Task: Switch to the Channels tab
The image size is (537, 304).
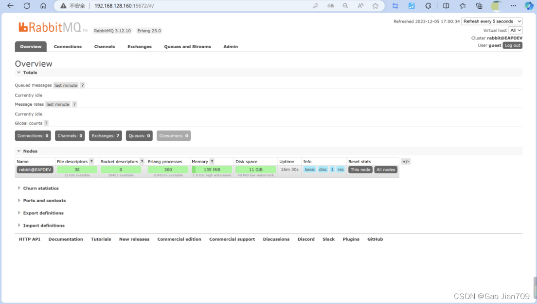Action: [x=105, y=47]
